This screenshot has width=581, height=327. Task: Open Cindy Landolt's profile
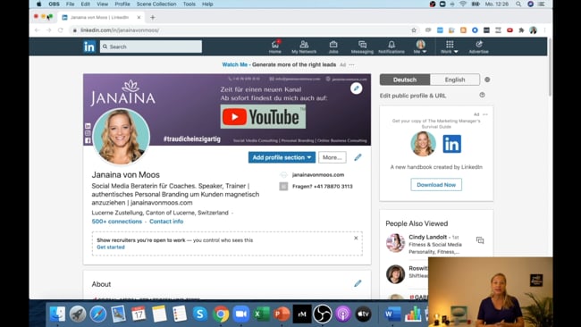coord(427,237)
